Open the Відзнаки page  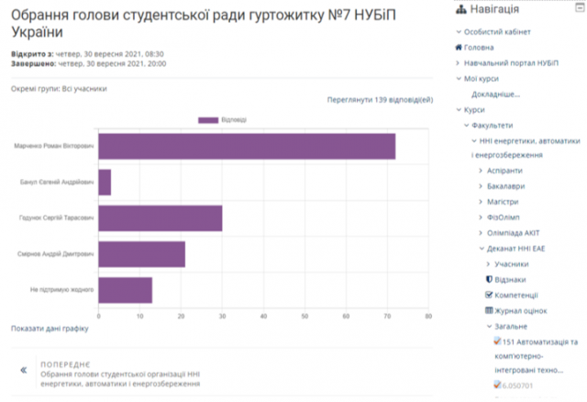pyautogui.click(x=510, y=280)
